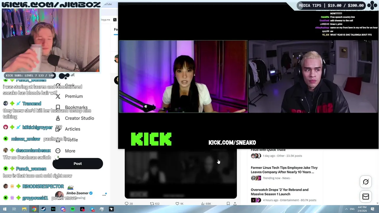Click avatars under Overwatch trend
Image resolution: width=379 pixels, height=213 pixels.
tap(256, 200)
